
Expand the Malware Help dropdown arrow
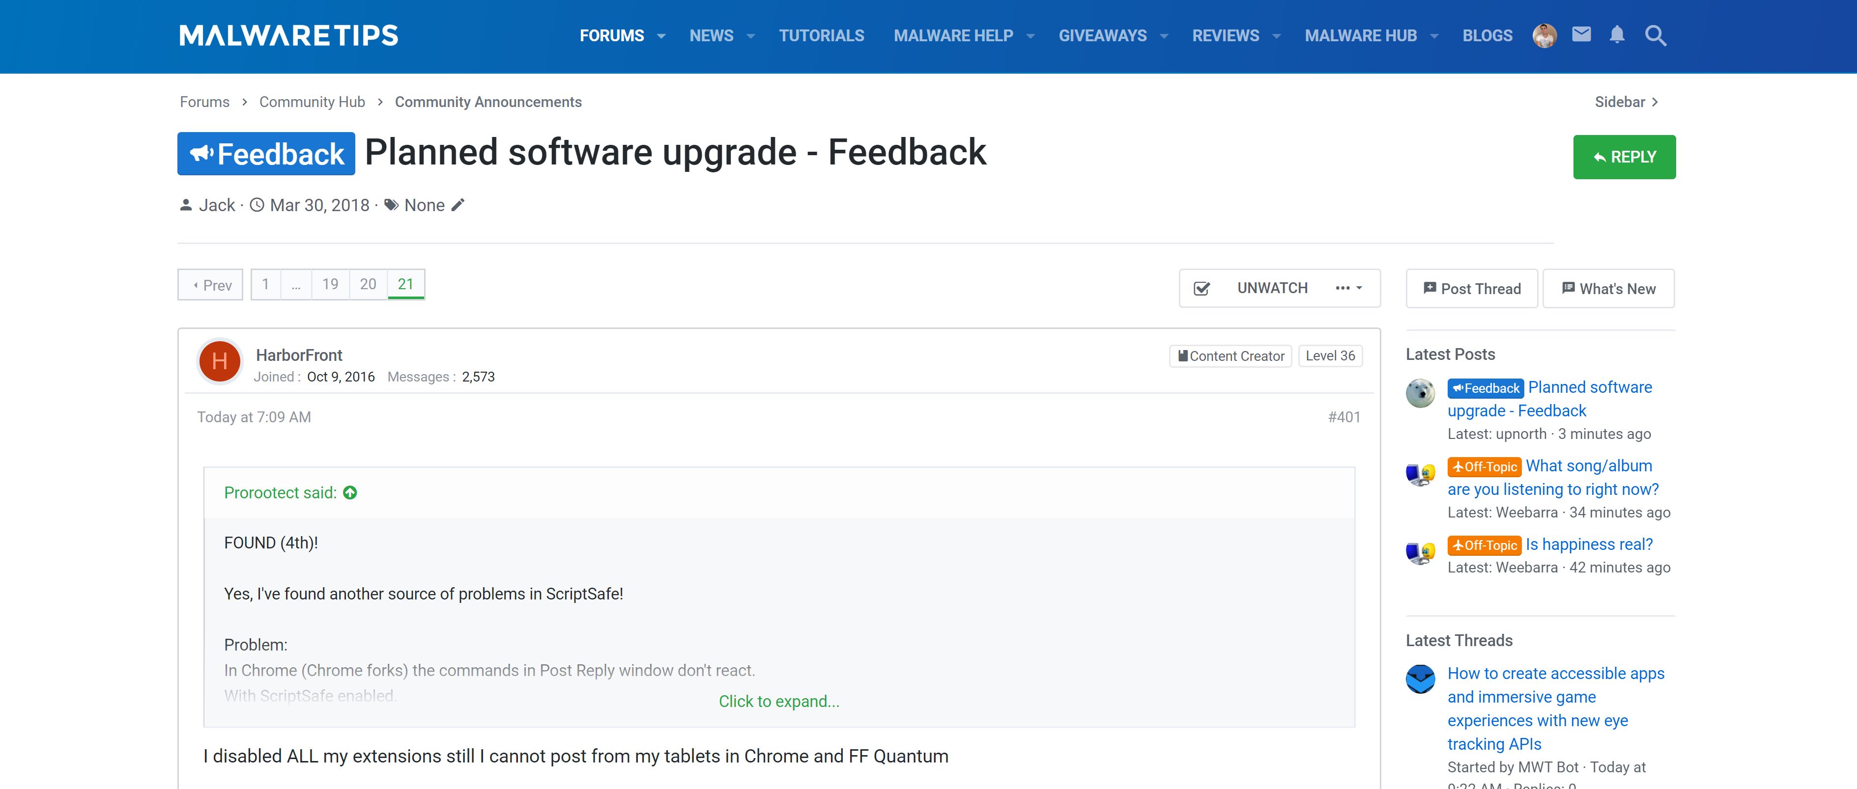pos(1030,36)
